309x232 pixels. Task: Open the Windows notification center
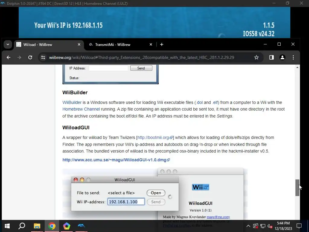[299, 226]
